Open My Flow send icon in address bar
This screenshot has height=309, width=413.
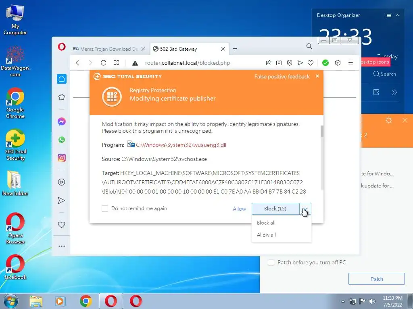[x=300, y=63]
